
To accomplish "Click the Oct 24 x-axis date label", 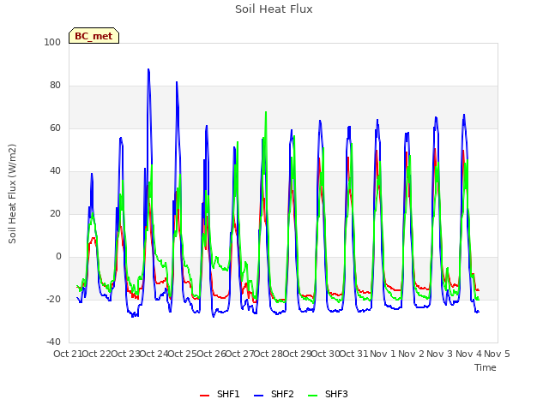I will tap(154, 354).
